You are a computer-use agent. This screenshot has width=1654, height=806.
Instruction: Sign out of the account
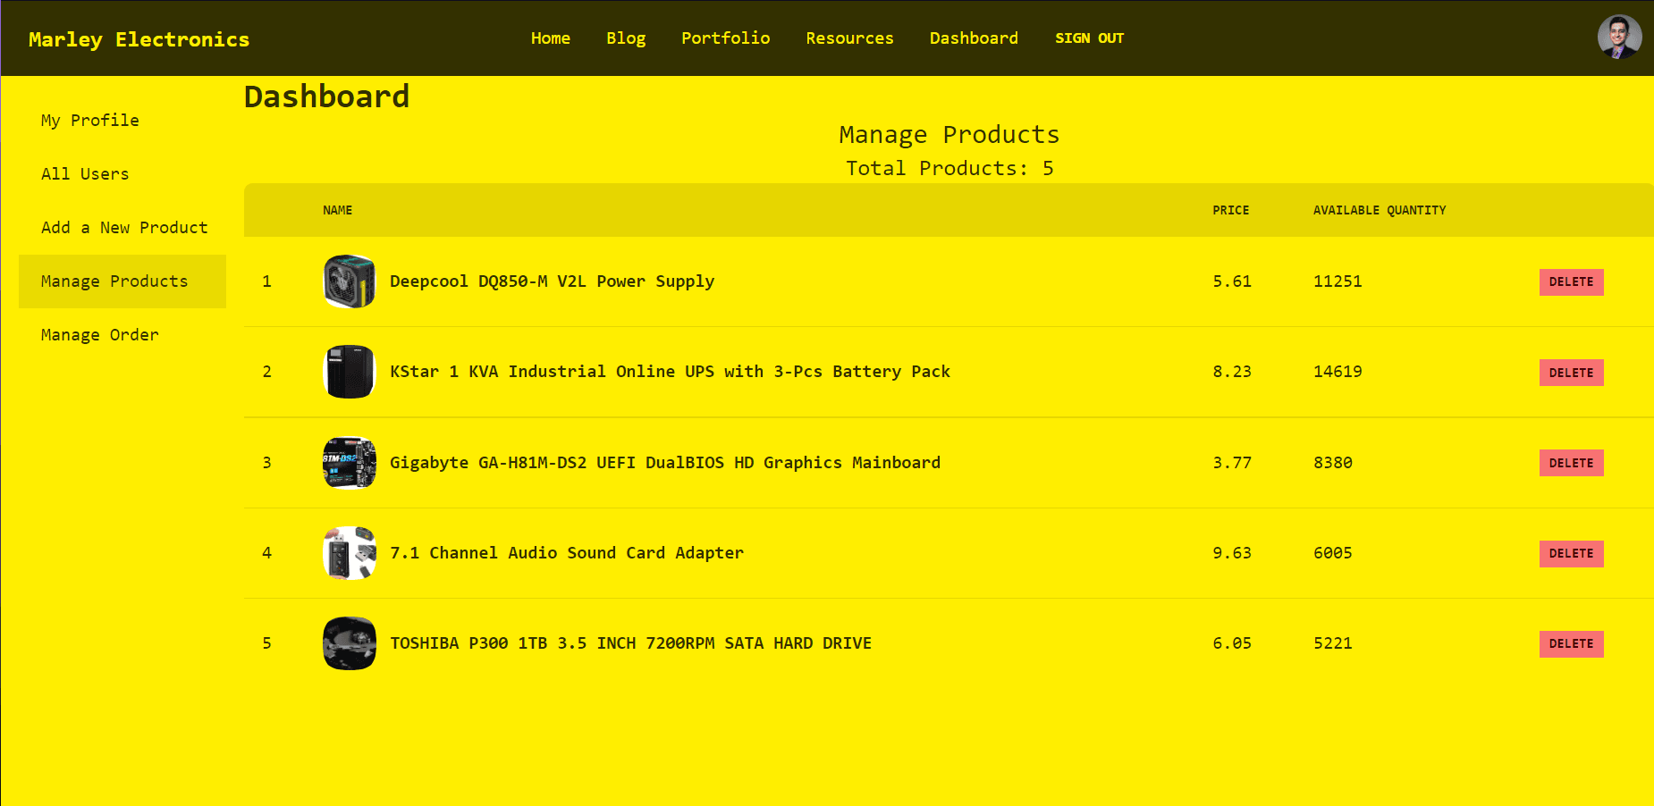(x=1089, y=38)
